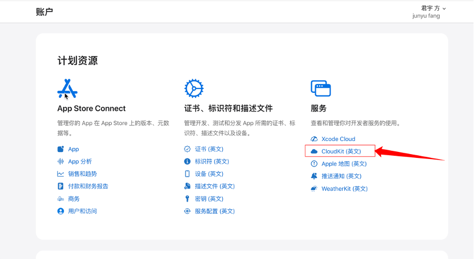Expand the 君宇 方 account dropdown
474x259 pixels.
(x=433, y=8)
